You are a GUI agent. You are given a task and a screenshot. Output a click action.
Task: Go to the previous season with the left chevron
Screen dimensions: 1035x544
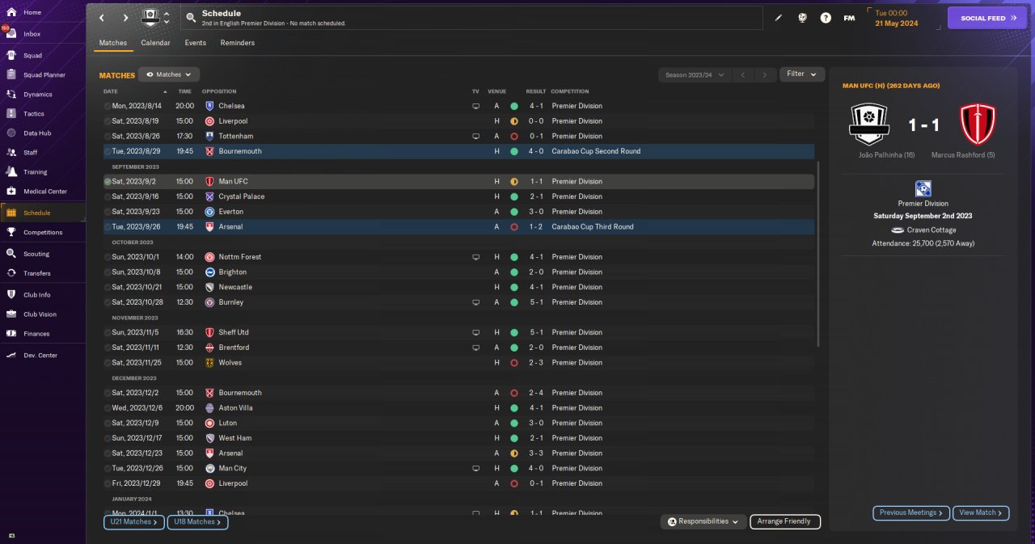(x=743, y=74)
